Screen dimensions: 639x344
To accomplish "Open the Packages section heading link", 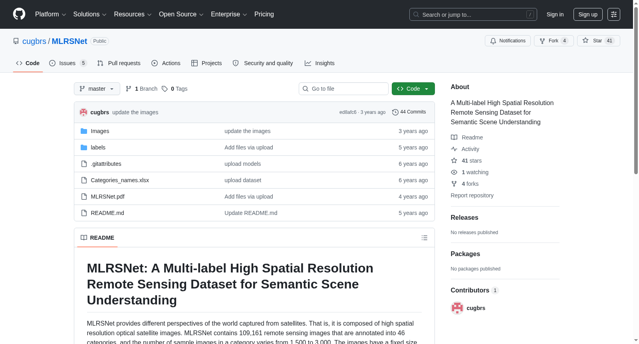I will point(465,254).
